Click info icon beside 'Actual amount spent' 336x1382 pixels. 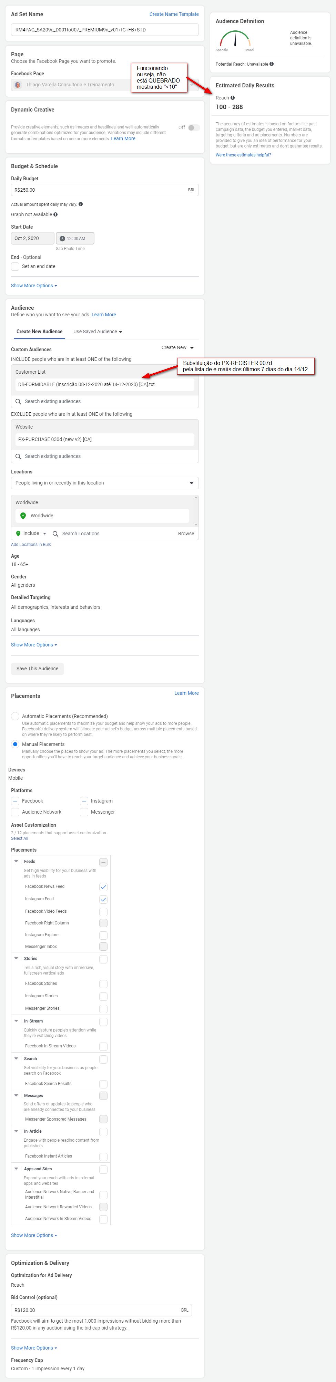pos(81,204)
